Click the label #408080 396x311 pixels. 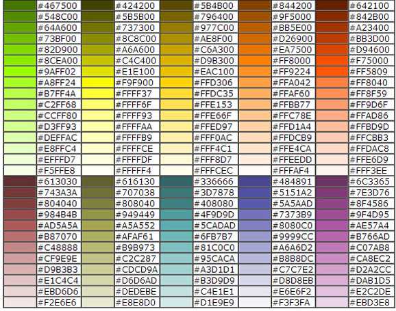(214, 204)
